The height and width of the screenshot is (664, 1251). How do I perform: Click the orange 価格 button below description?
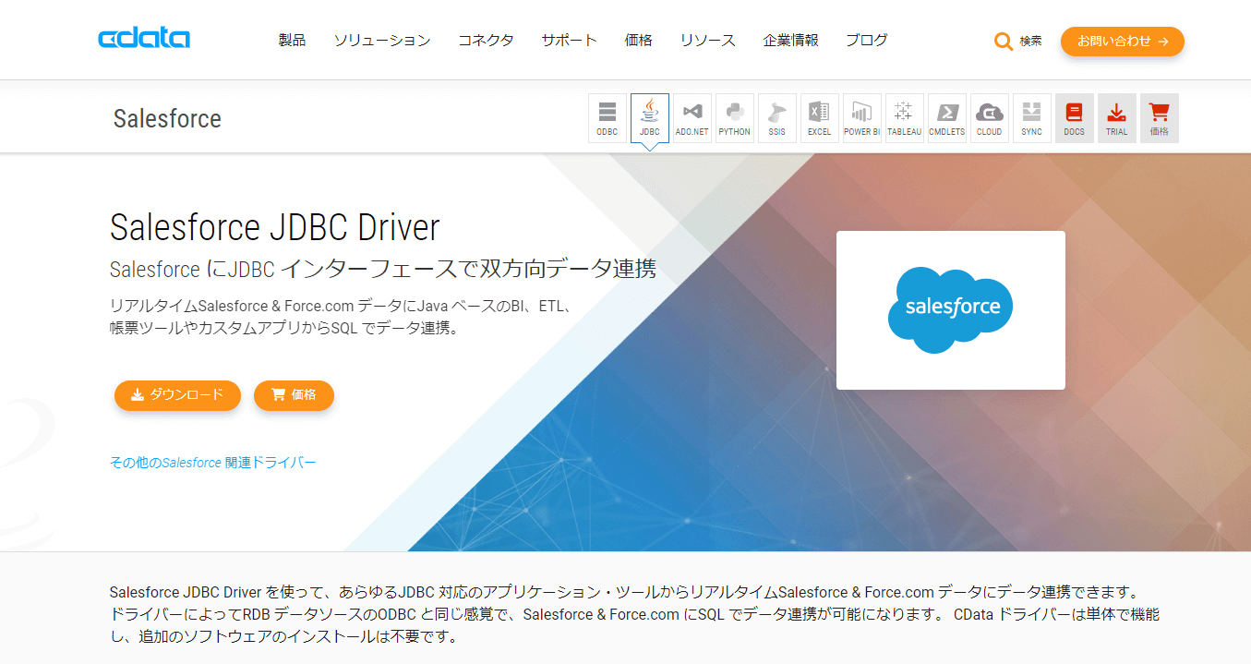(x=294, y=395)
